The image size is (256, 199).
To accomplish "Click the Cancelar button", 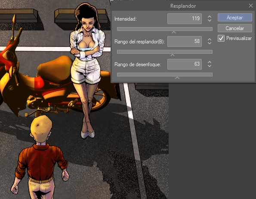I will click(235, 28).
